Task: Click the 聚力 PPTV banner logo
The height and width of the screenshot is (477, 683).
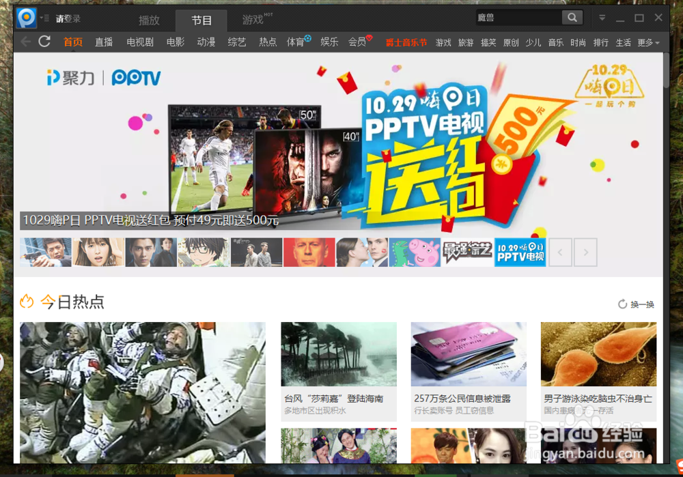Action: click(104, 78)
